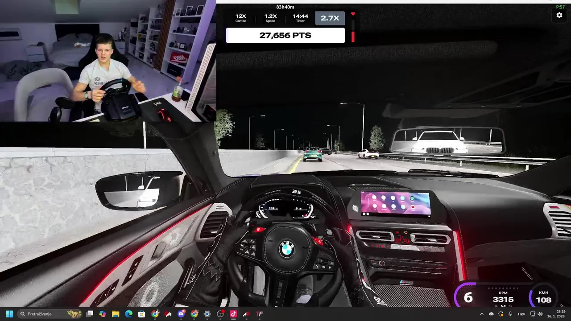The image size is (571, 321).
Task: Open Chrome icon beside Microsoft Store
Action: [x=155, y=314]
